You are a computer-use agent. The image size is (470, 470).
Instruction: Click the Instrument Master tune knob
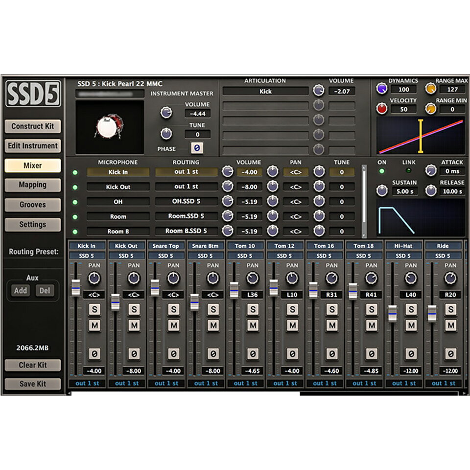coord(166,134)
